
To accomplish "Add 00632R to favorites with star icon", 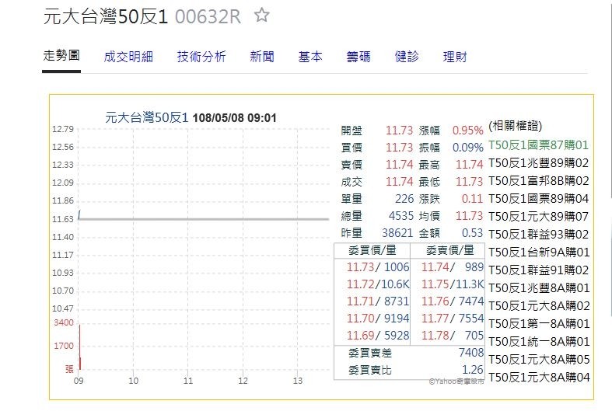I will tap(261, 16).
